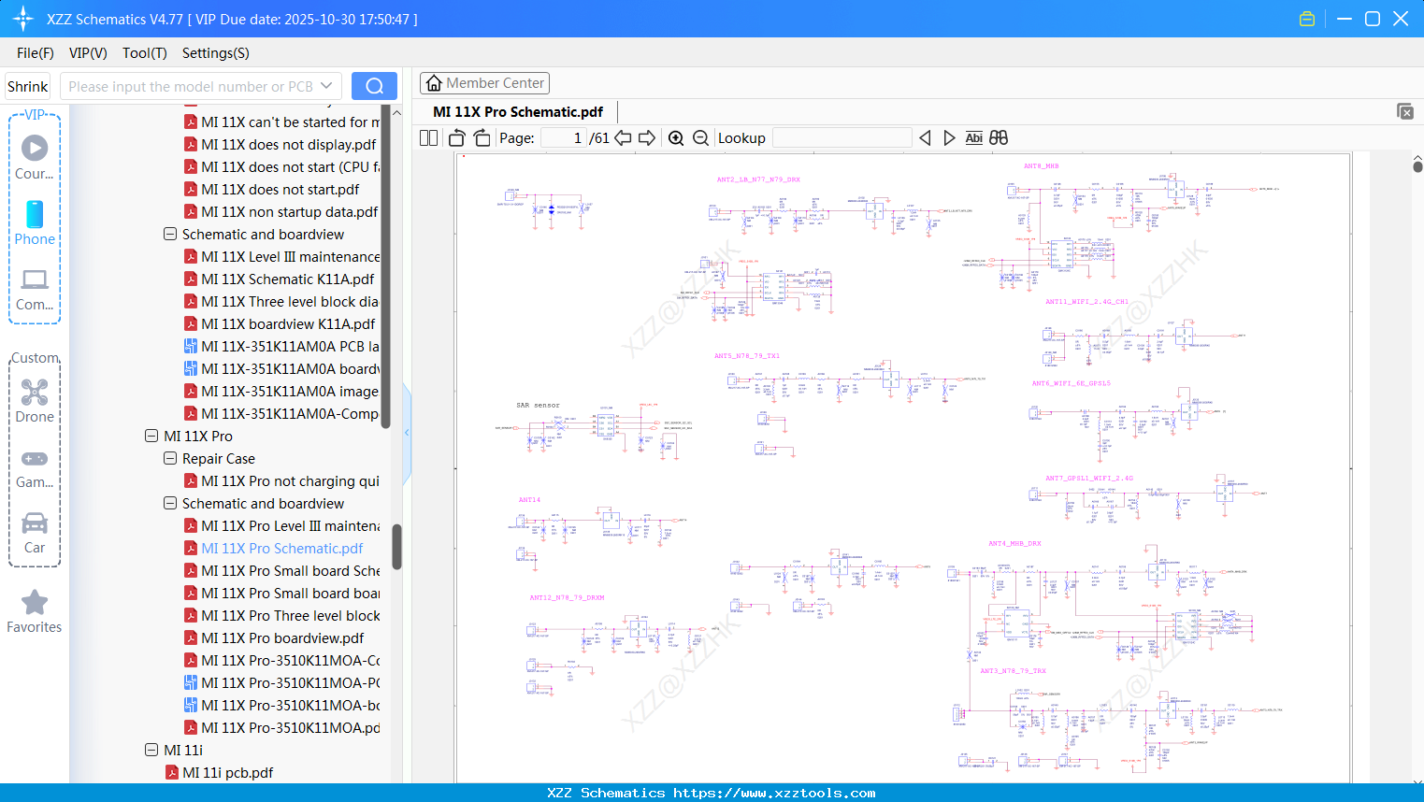
Task: Expand the model number dropdown arrow
Action: (326, 86)
